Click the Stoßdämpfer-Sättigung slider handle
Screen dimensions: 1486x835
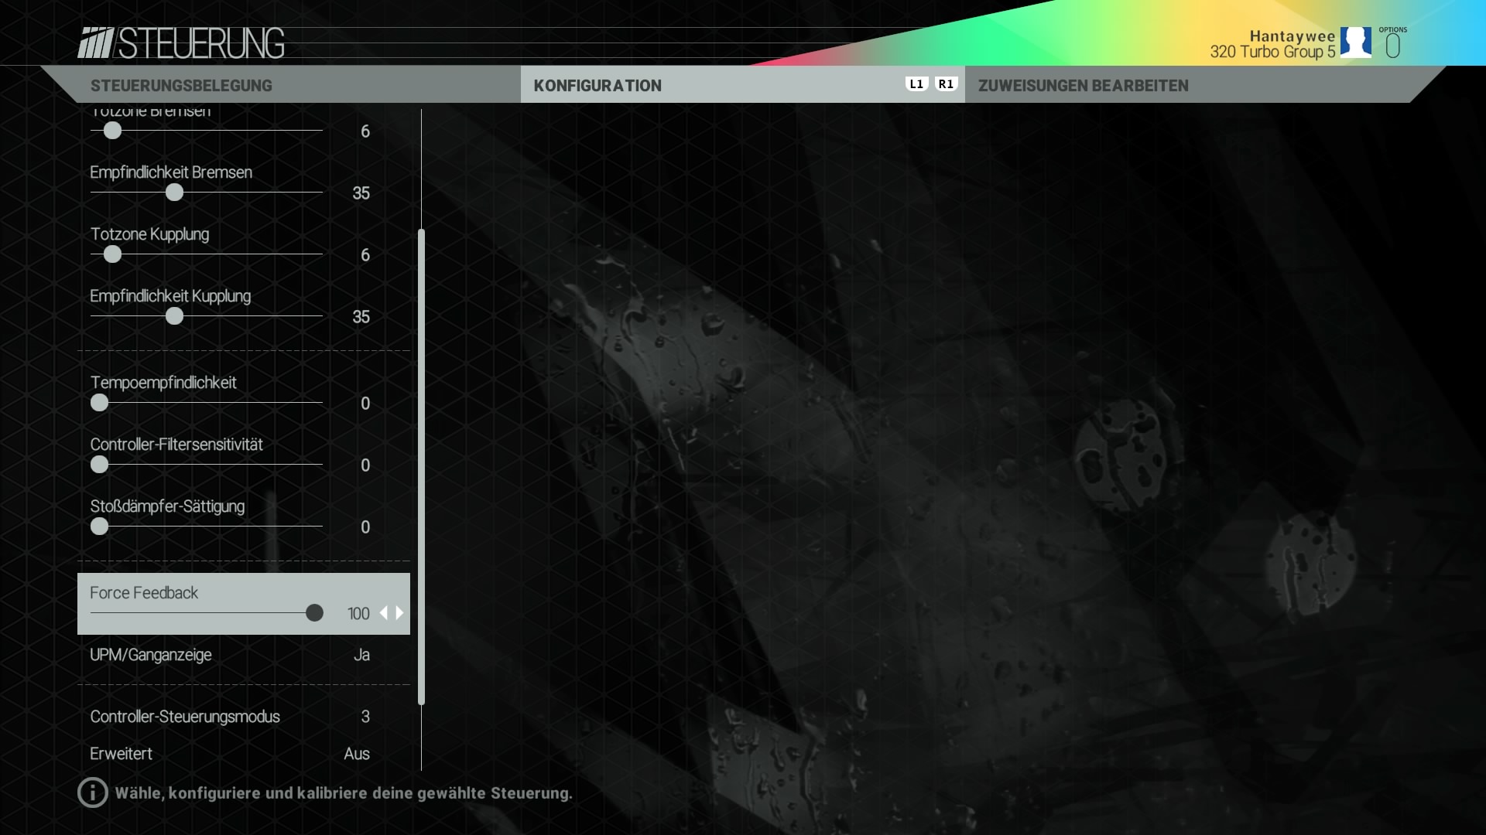pyautogui.click(x=99, y=527)
